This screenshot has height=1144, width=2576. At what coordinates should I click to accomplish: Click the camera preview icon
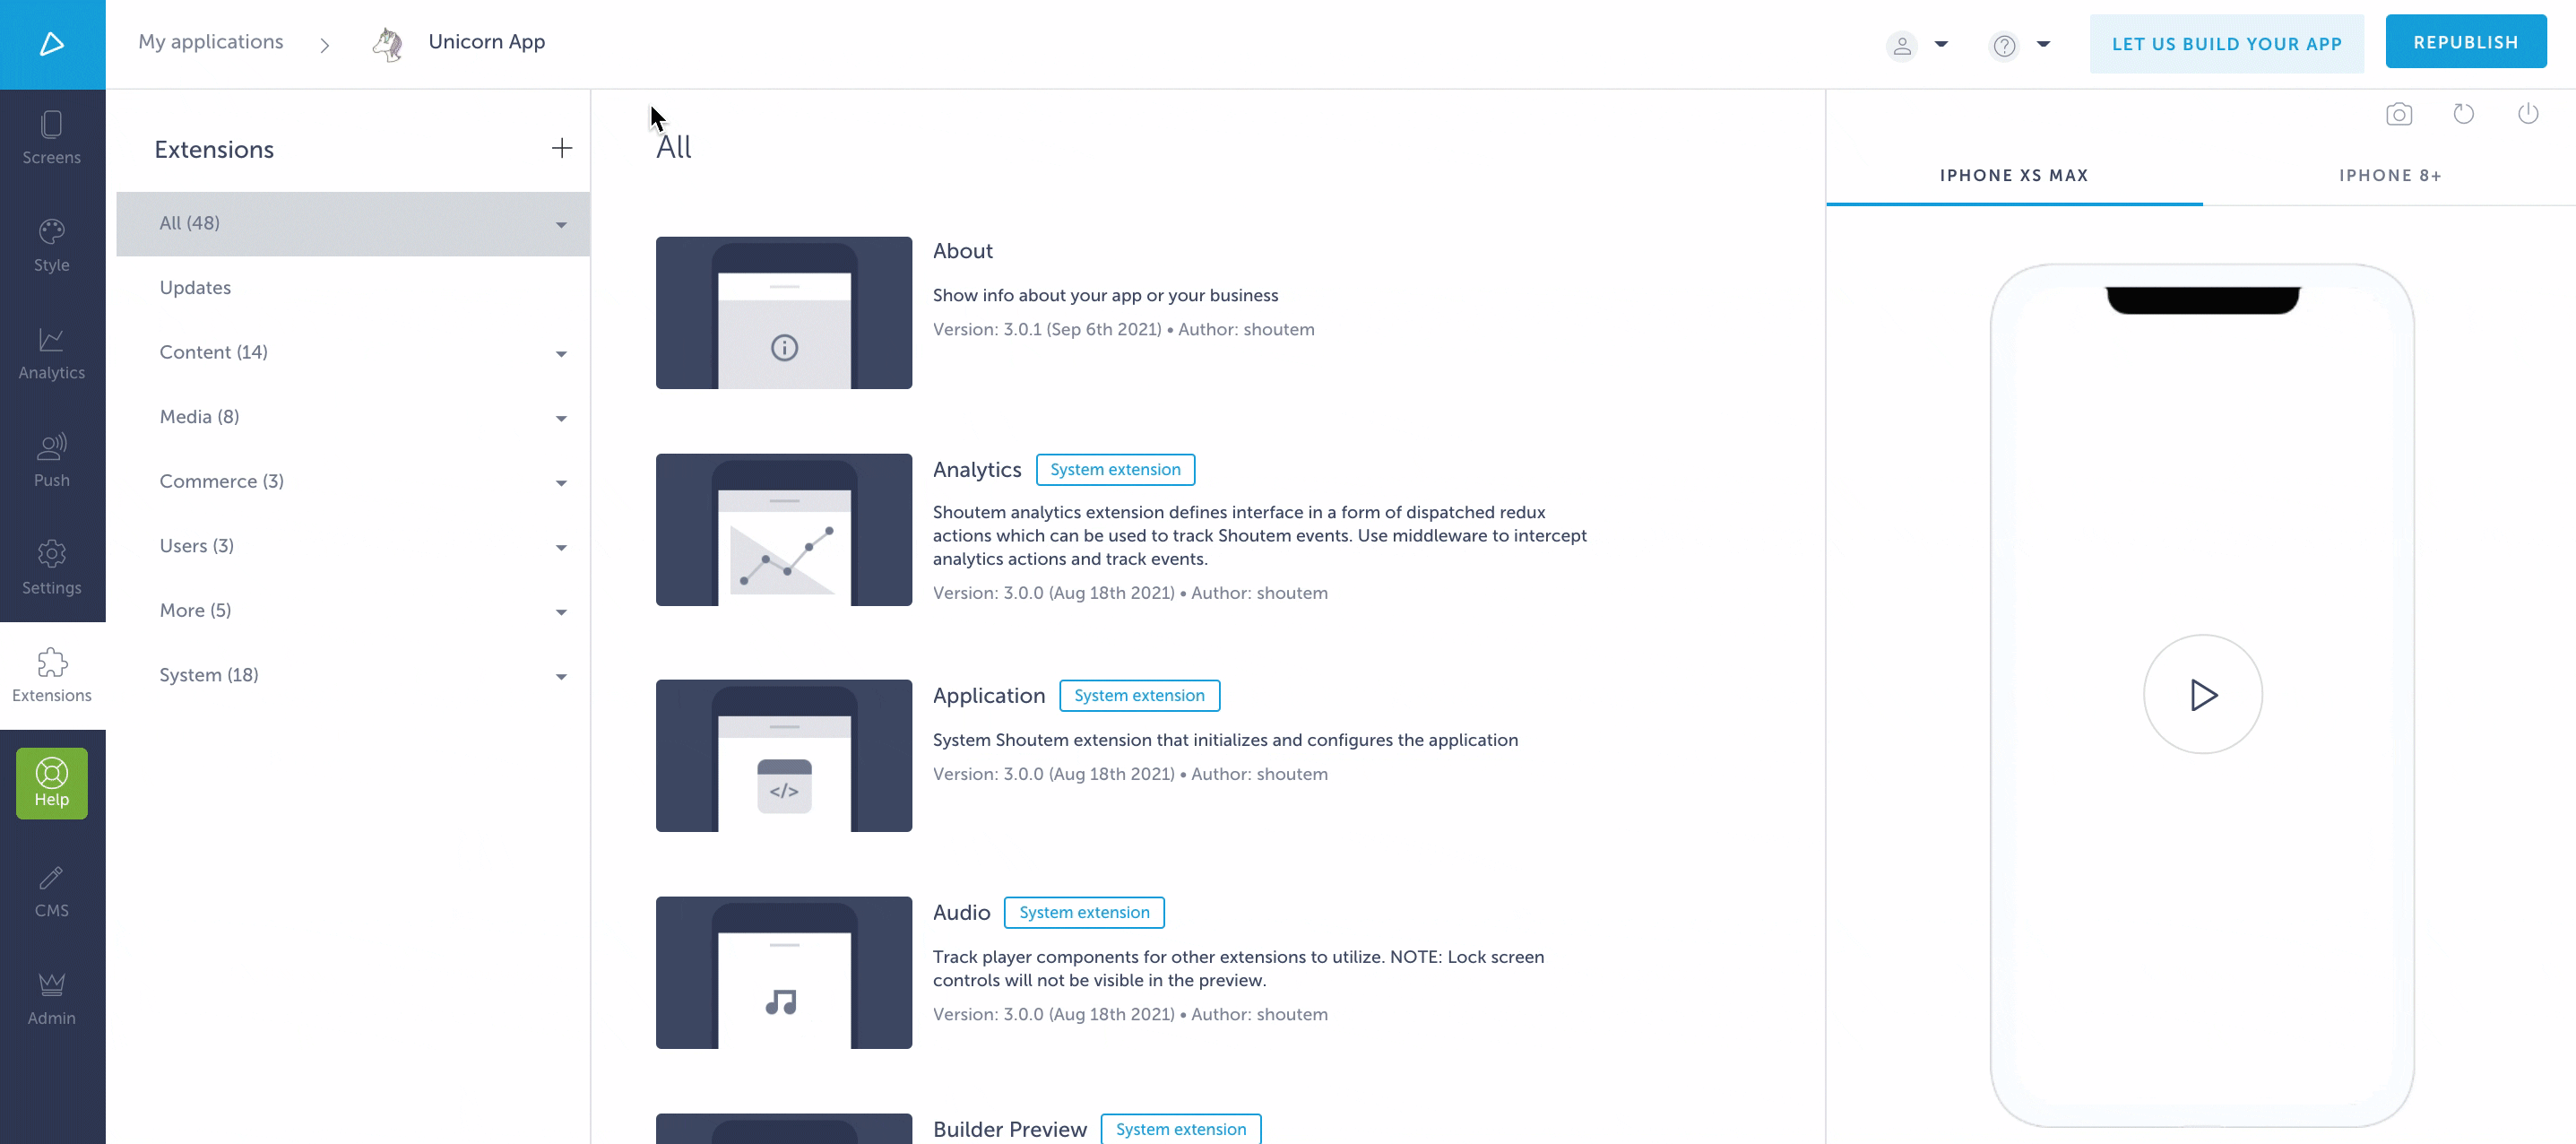point(2400,113)
